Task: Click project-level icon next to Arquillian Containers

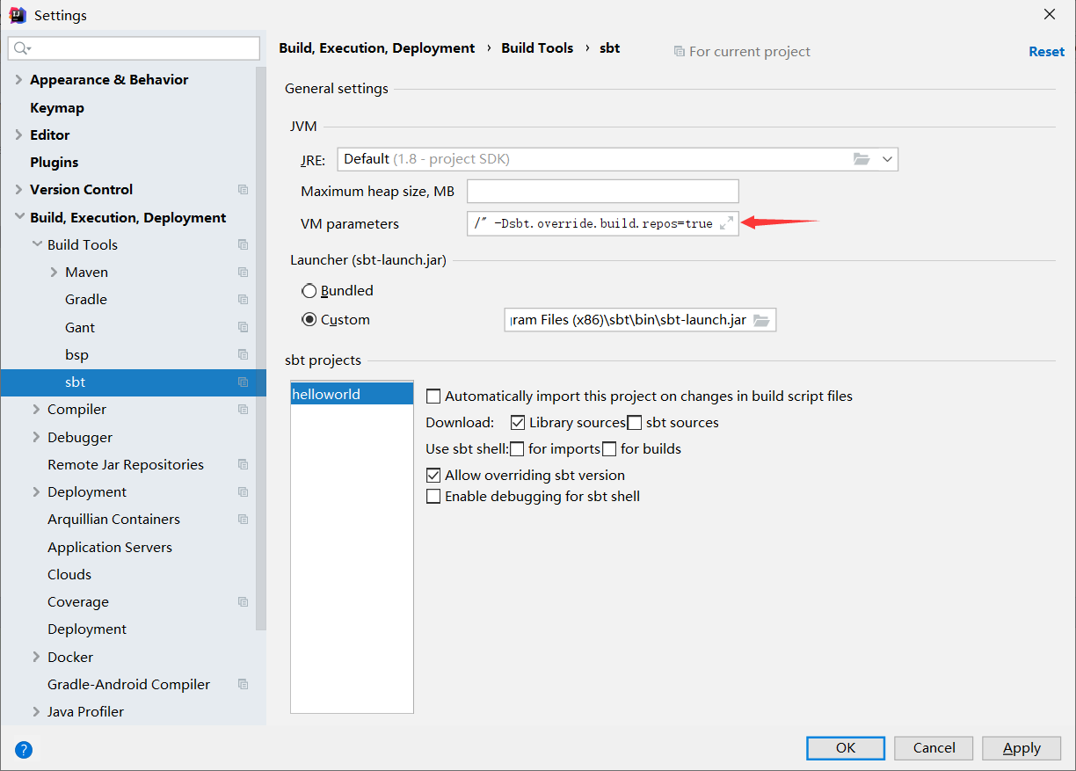Action: [x=244, y=520]
